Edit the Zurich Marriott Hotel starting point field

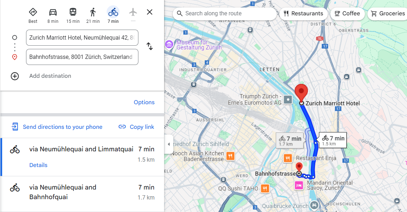coord(82,38)
